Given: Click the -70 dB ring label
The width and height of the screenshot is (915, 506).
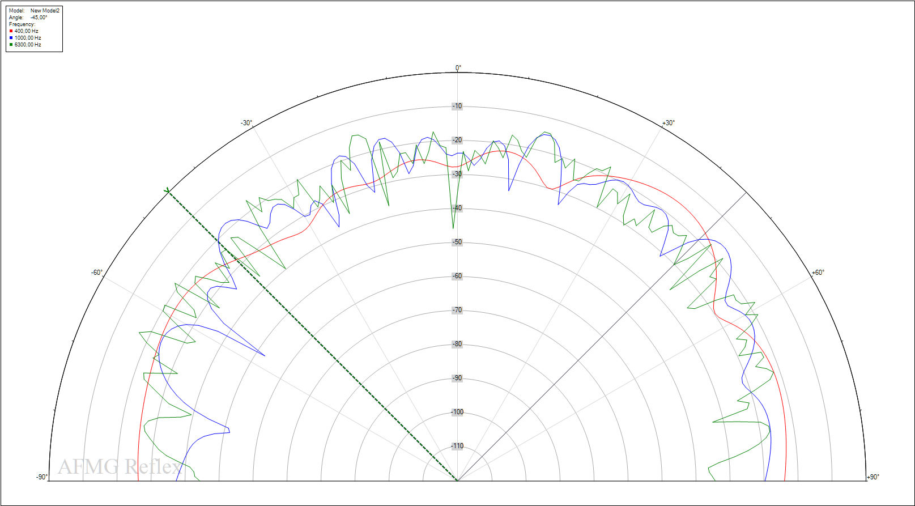Looking at the screenshot, I should (x=457, y=310).
